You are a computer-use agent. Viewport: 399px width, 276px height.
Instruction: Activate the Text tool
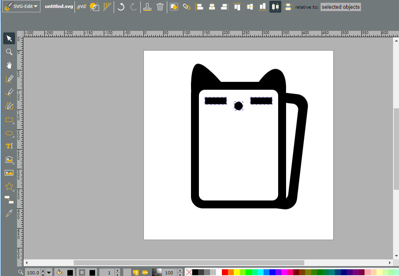click(9, 146)
